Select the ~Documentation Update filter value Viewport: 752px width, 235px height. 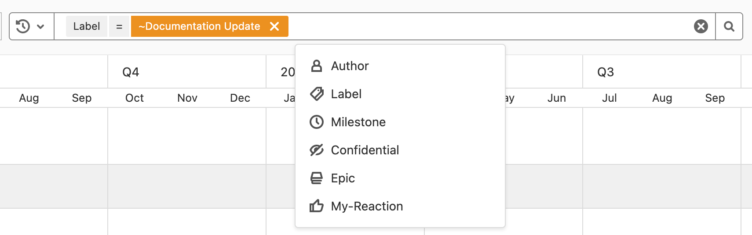pyautogui.click(x=199, y=26)
